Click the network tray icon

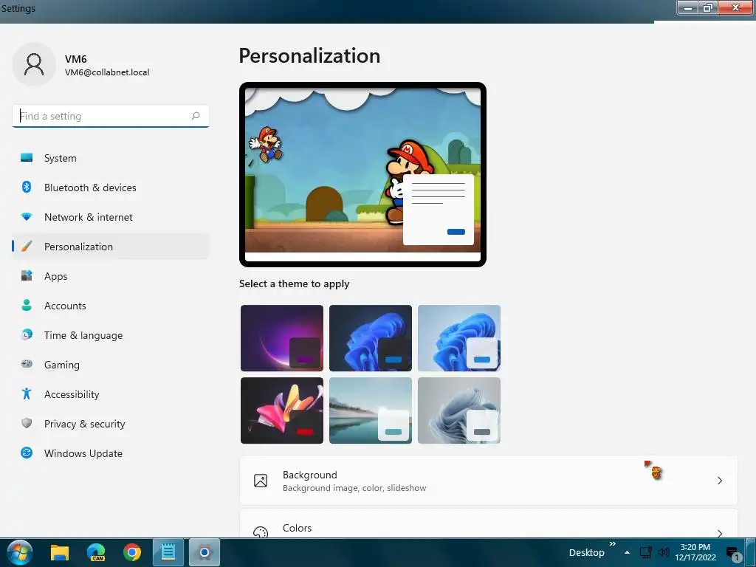pos(645,552)
